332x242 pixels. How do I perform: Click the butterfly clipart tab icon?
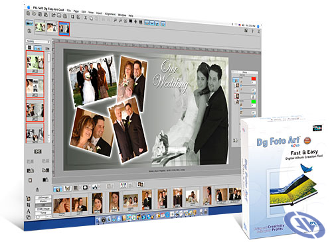click(68, 188)
